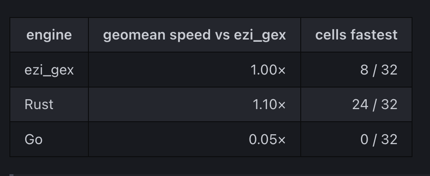Click the engine column header
This screenshot has height=176, width=430.
pos(49,35)
